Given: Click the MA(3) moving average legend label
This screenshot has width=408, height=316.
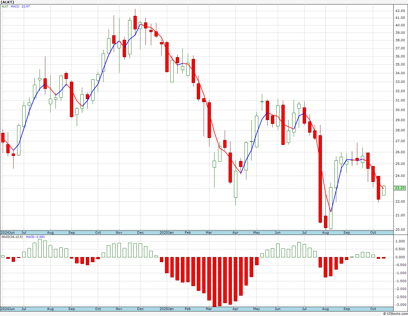Looking at the screenshot, I should [15, 6].
